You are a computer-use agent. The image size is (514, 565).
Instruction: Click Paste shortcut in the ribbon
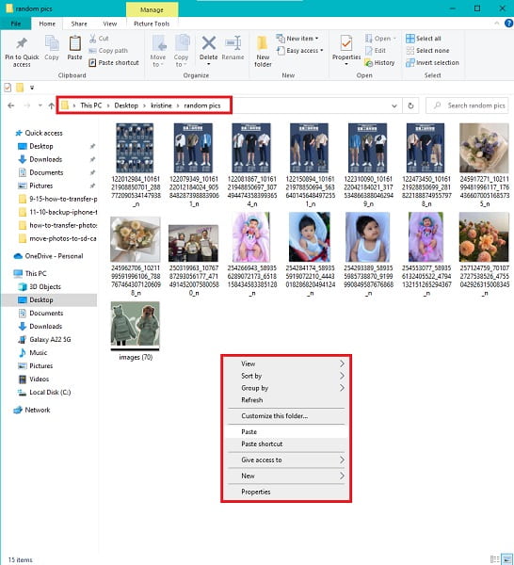tap(114, 63)
